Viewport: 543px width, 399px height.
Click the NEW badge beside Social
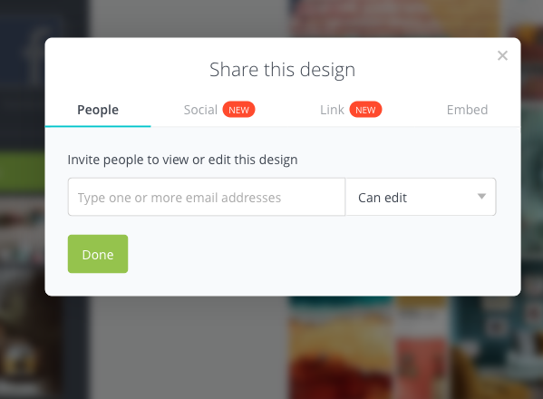click(x=238, y=110)
